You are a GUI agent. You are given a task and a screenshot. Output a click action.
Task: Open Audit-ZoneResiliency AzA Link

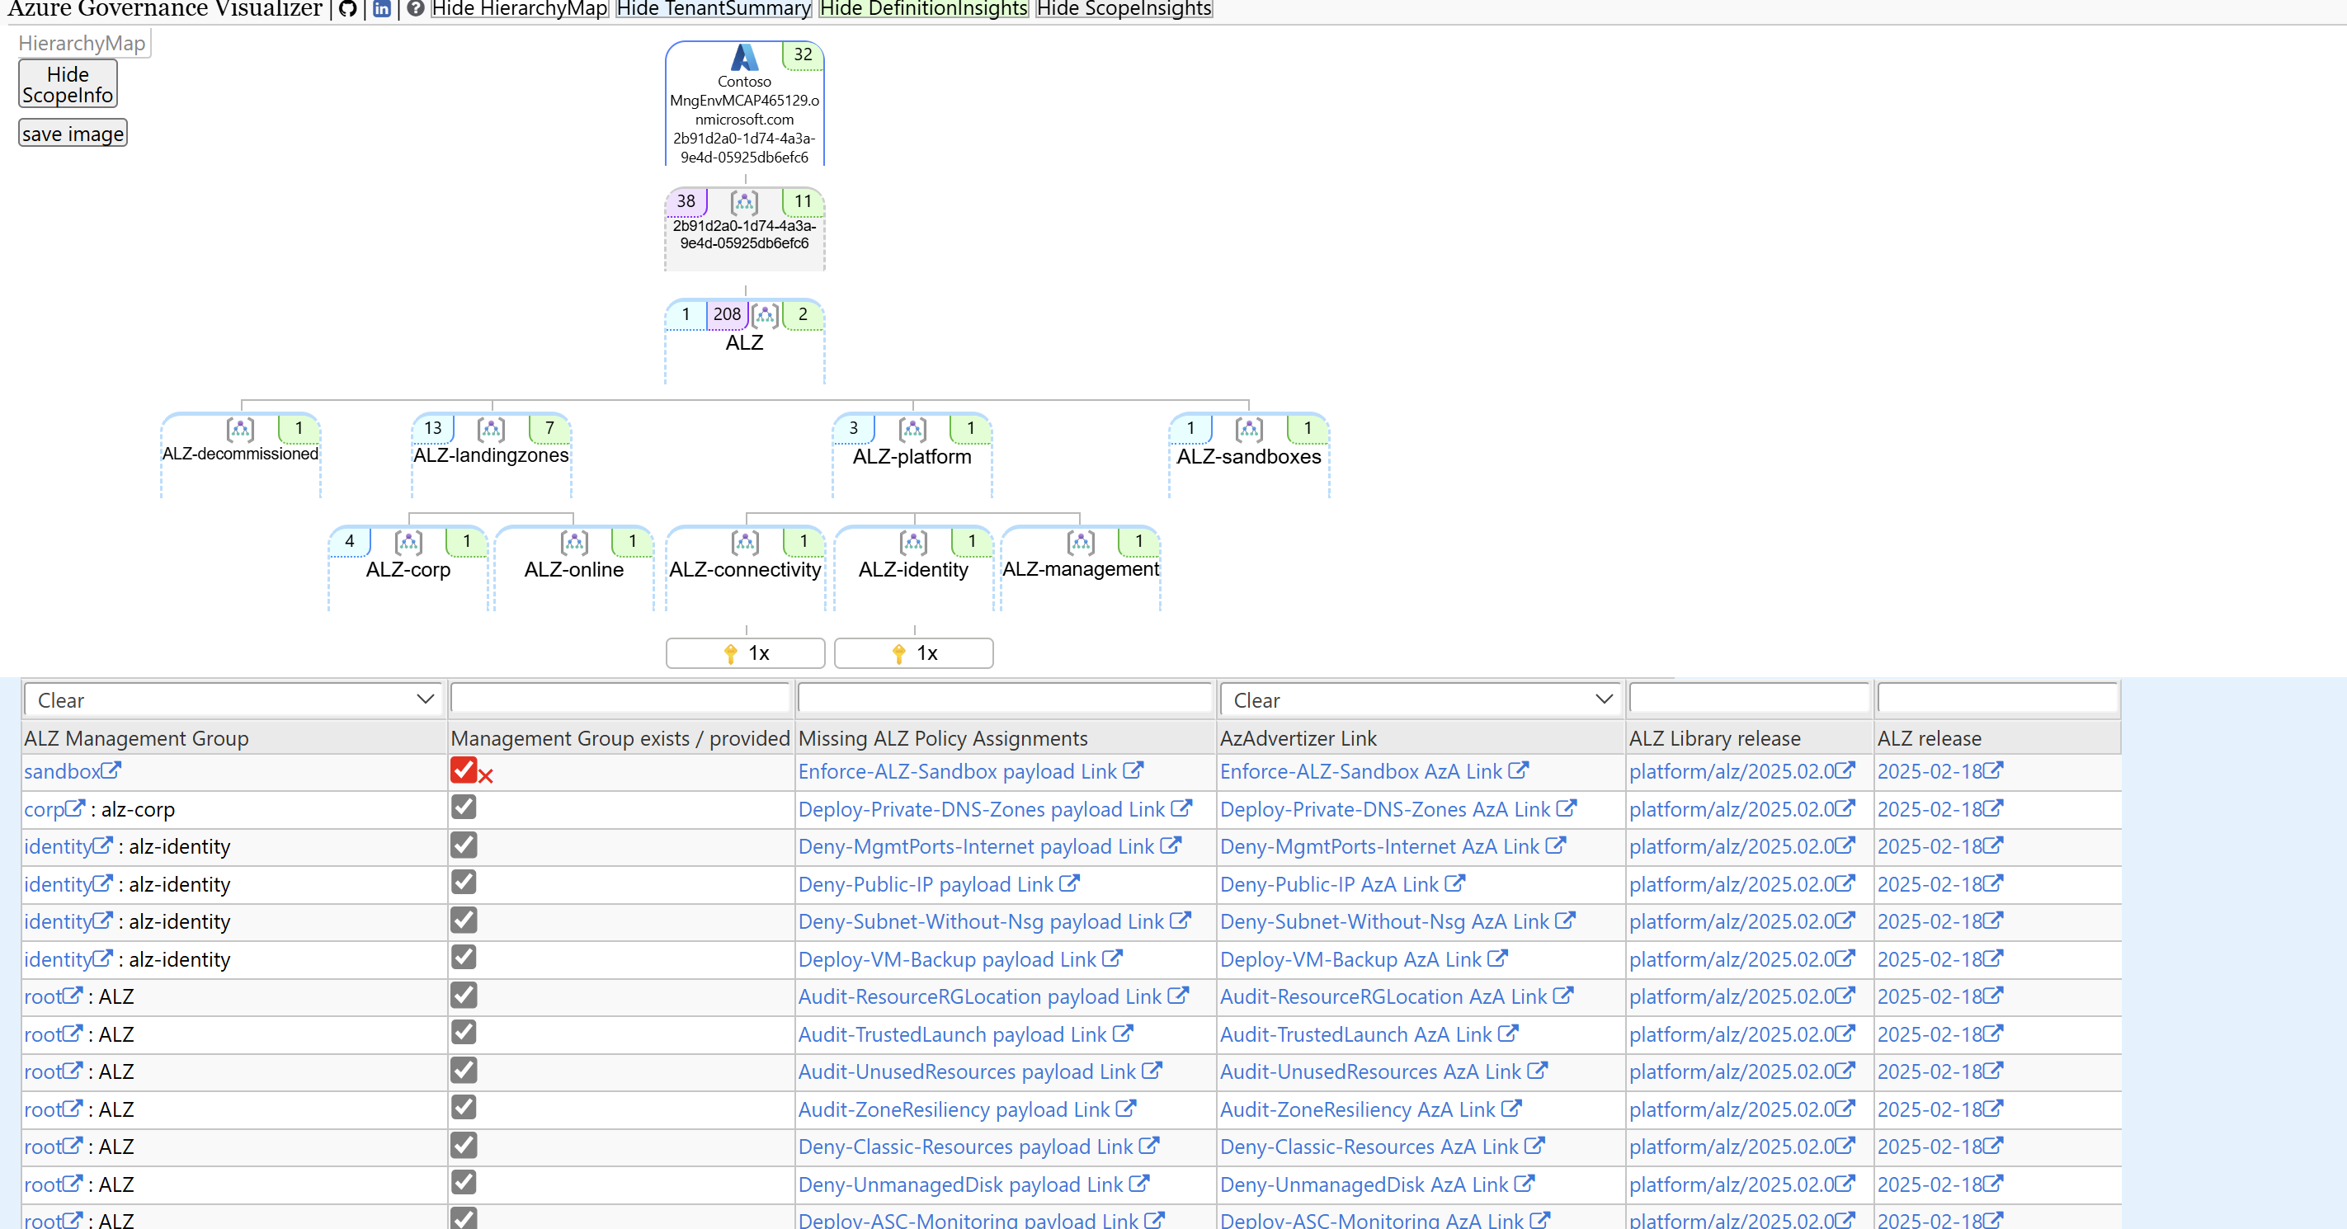pyautogui.click(x=1358, y=1109)
